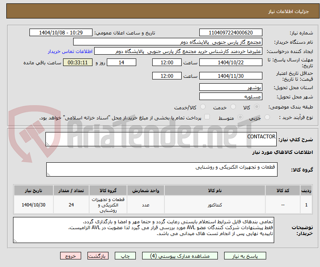
Task: Select the جزیی purchase type radio
Action: 267,117
